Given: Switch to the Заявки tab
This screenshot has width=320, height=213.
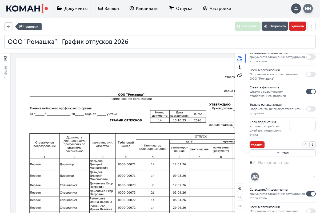Looking at the screenshot, I should click(109, 9).
